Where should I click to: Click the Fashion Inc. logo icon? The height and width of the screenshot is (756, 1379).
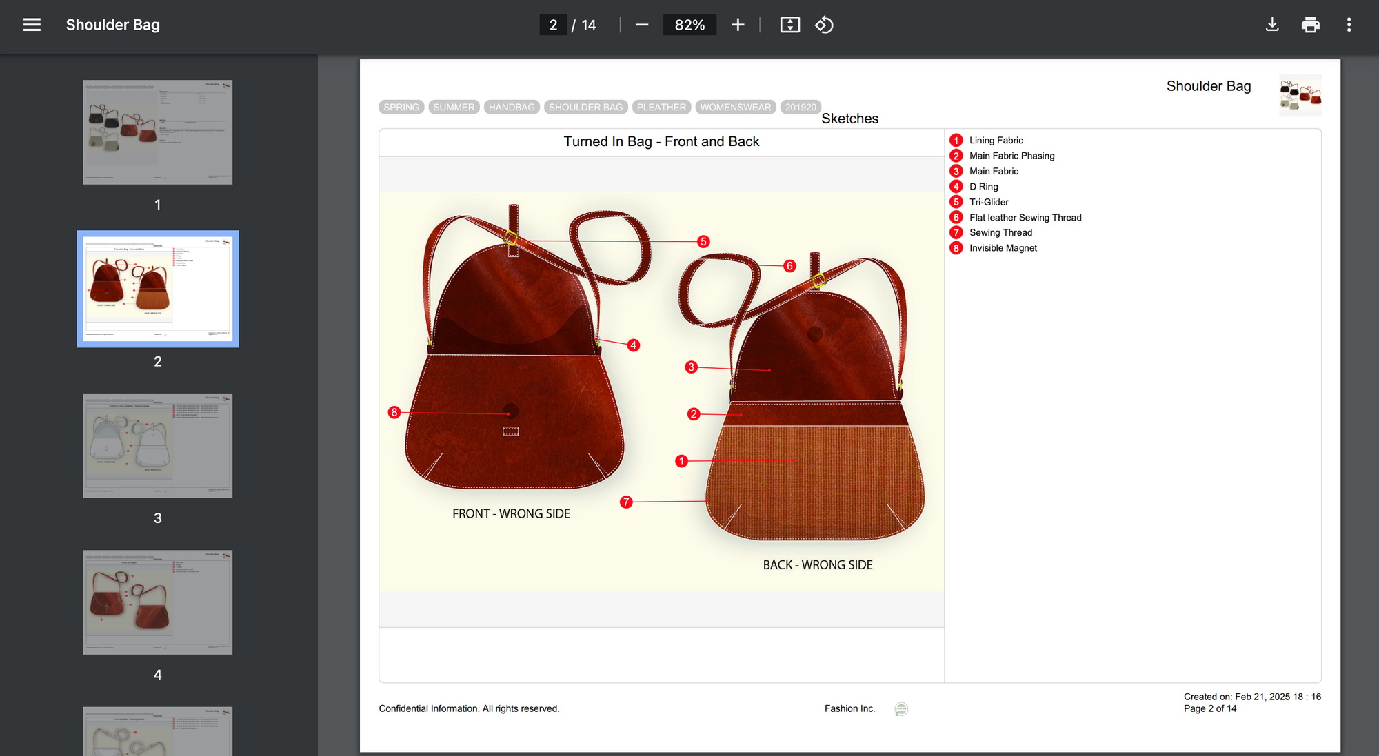point(901,709)
